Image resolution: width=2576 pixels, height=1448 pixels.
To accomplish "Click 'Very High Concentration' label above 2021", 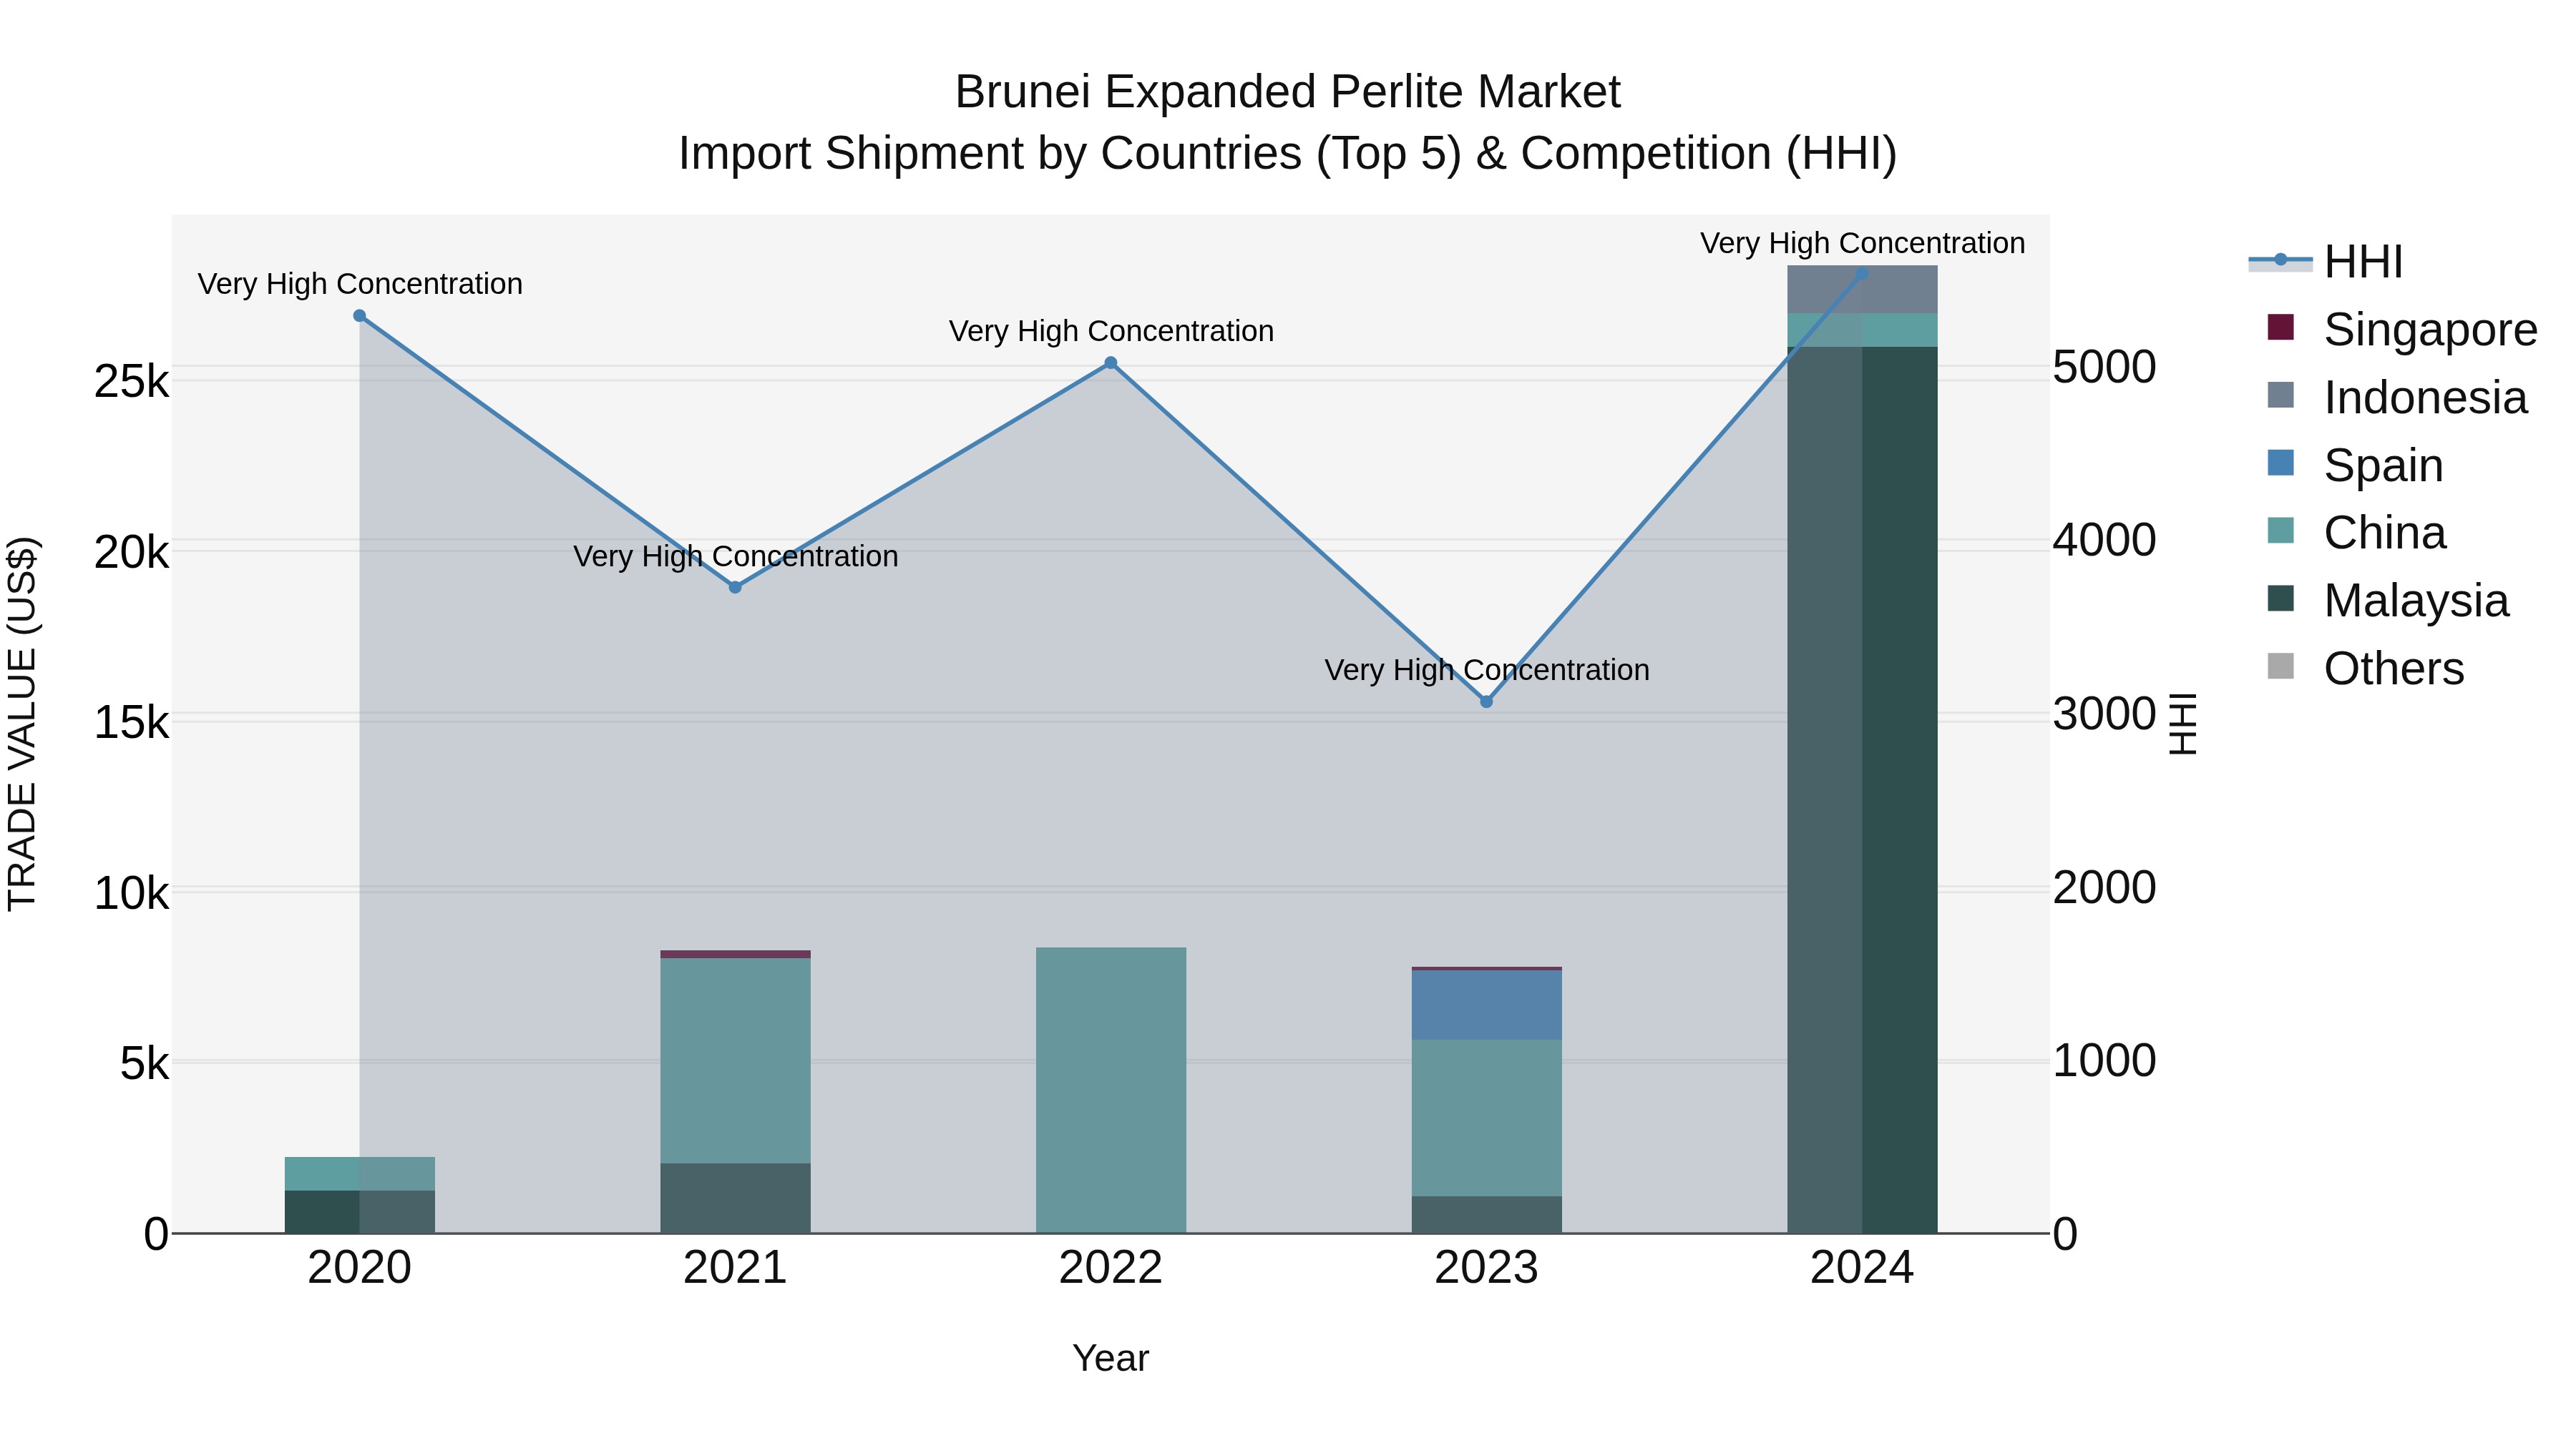I will coord(735,556).
